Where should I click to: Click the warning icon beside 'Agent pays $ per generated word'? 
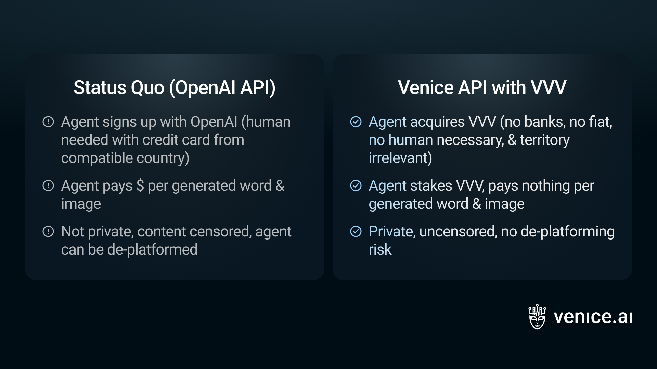[48, 186]
